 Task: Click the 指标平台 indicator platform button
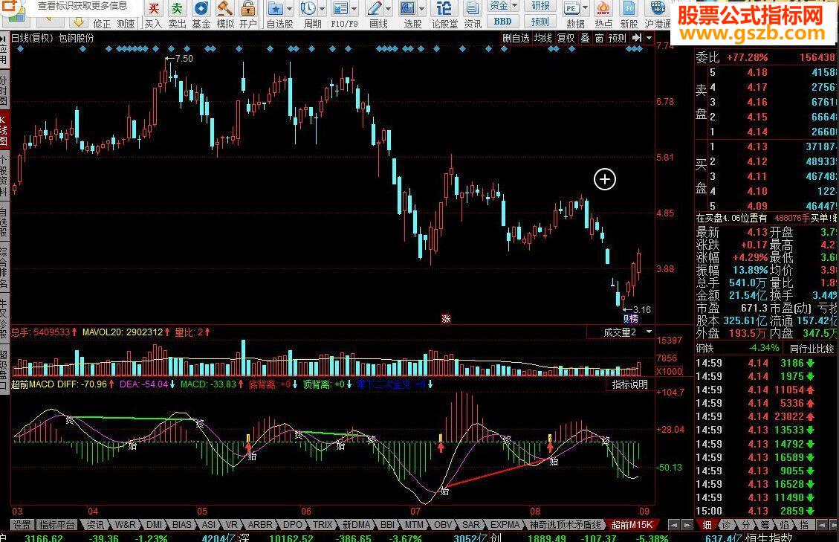coord(57,525)
